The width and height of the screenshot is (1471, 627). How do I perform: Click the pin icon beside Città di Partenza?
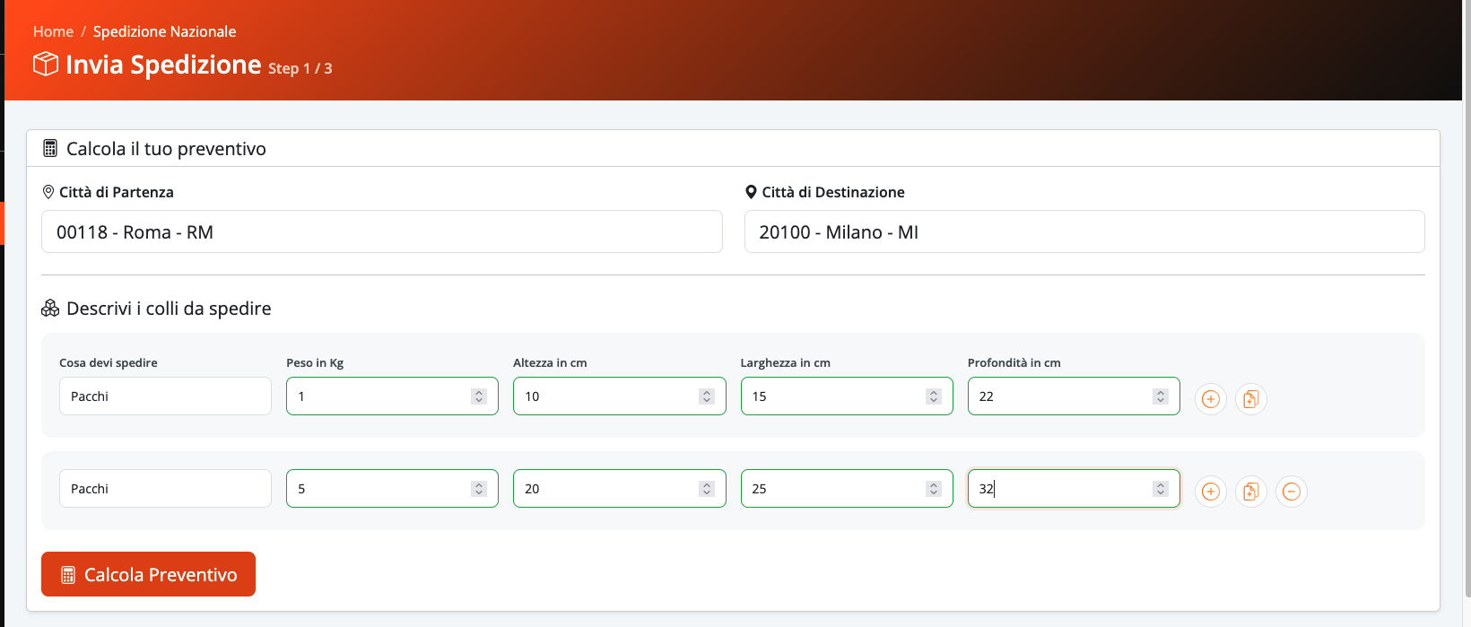pyautogui.click(x=48, y=192)
